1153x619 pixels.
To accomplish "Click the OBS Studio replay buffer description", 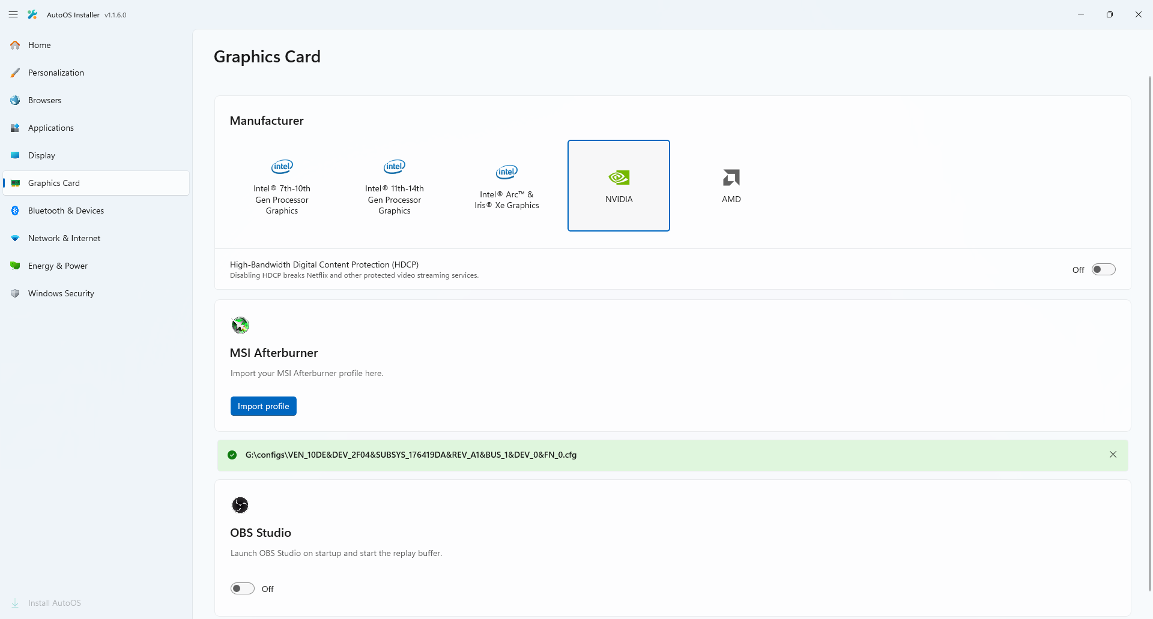I will click(336, 553).
